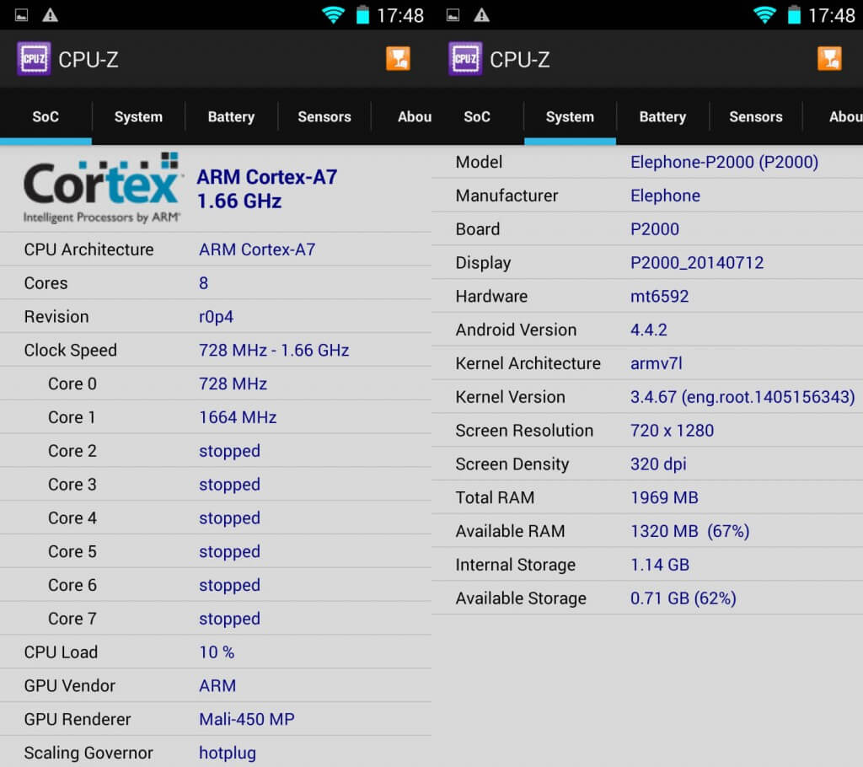This screenshot has width=863, height=767.
Task: Tap picture notification icon in right status bar
Action: 453,15
